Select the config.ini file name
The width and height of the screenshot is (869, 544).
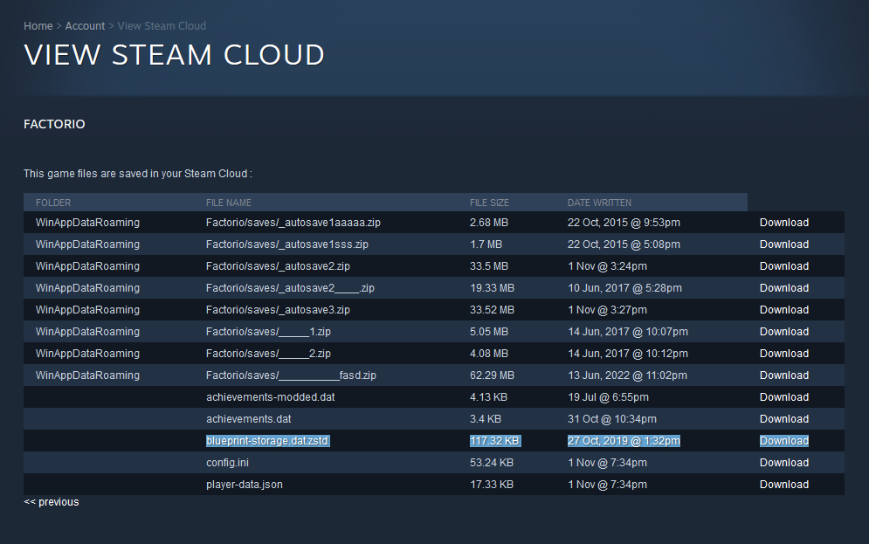click(x=227, y=463)
